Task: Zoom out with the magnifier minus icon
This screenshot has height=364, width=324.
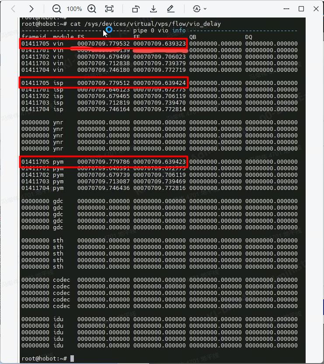Action: pyautogui.click(x=57, y=9)
